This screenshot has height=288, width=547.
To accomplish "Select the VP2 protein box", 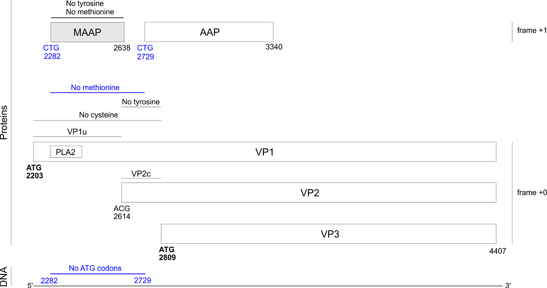I will [x=309, y=192].
